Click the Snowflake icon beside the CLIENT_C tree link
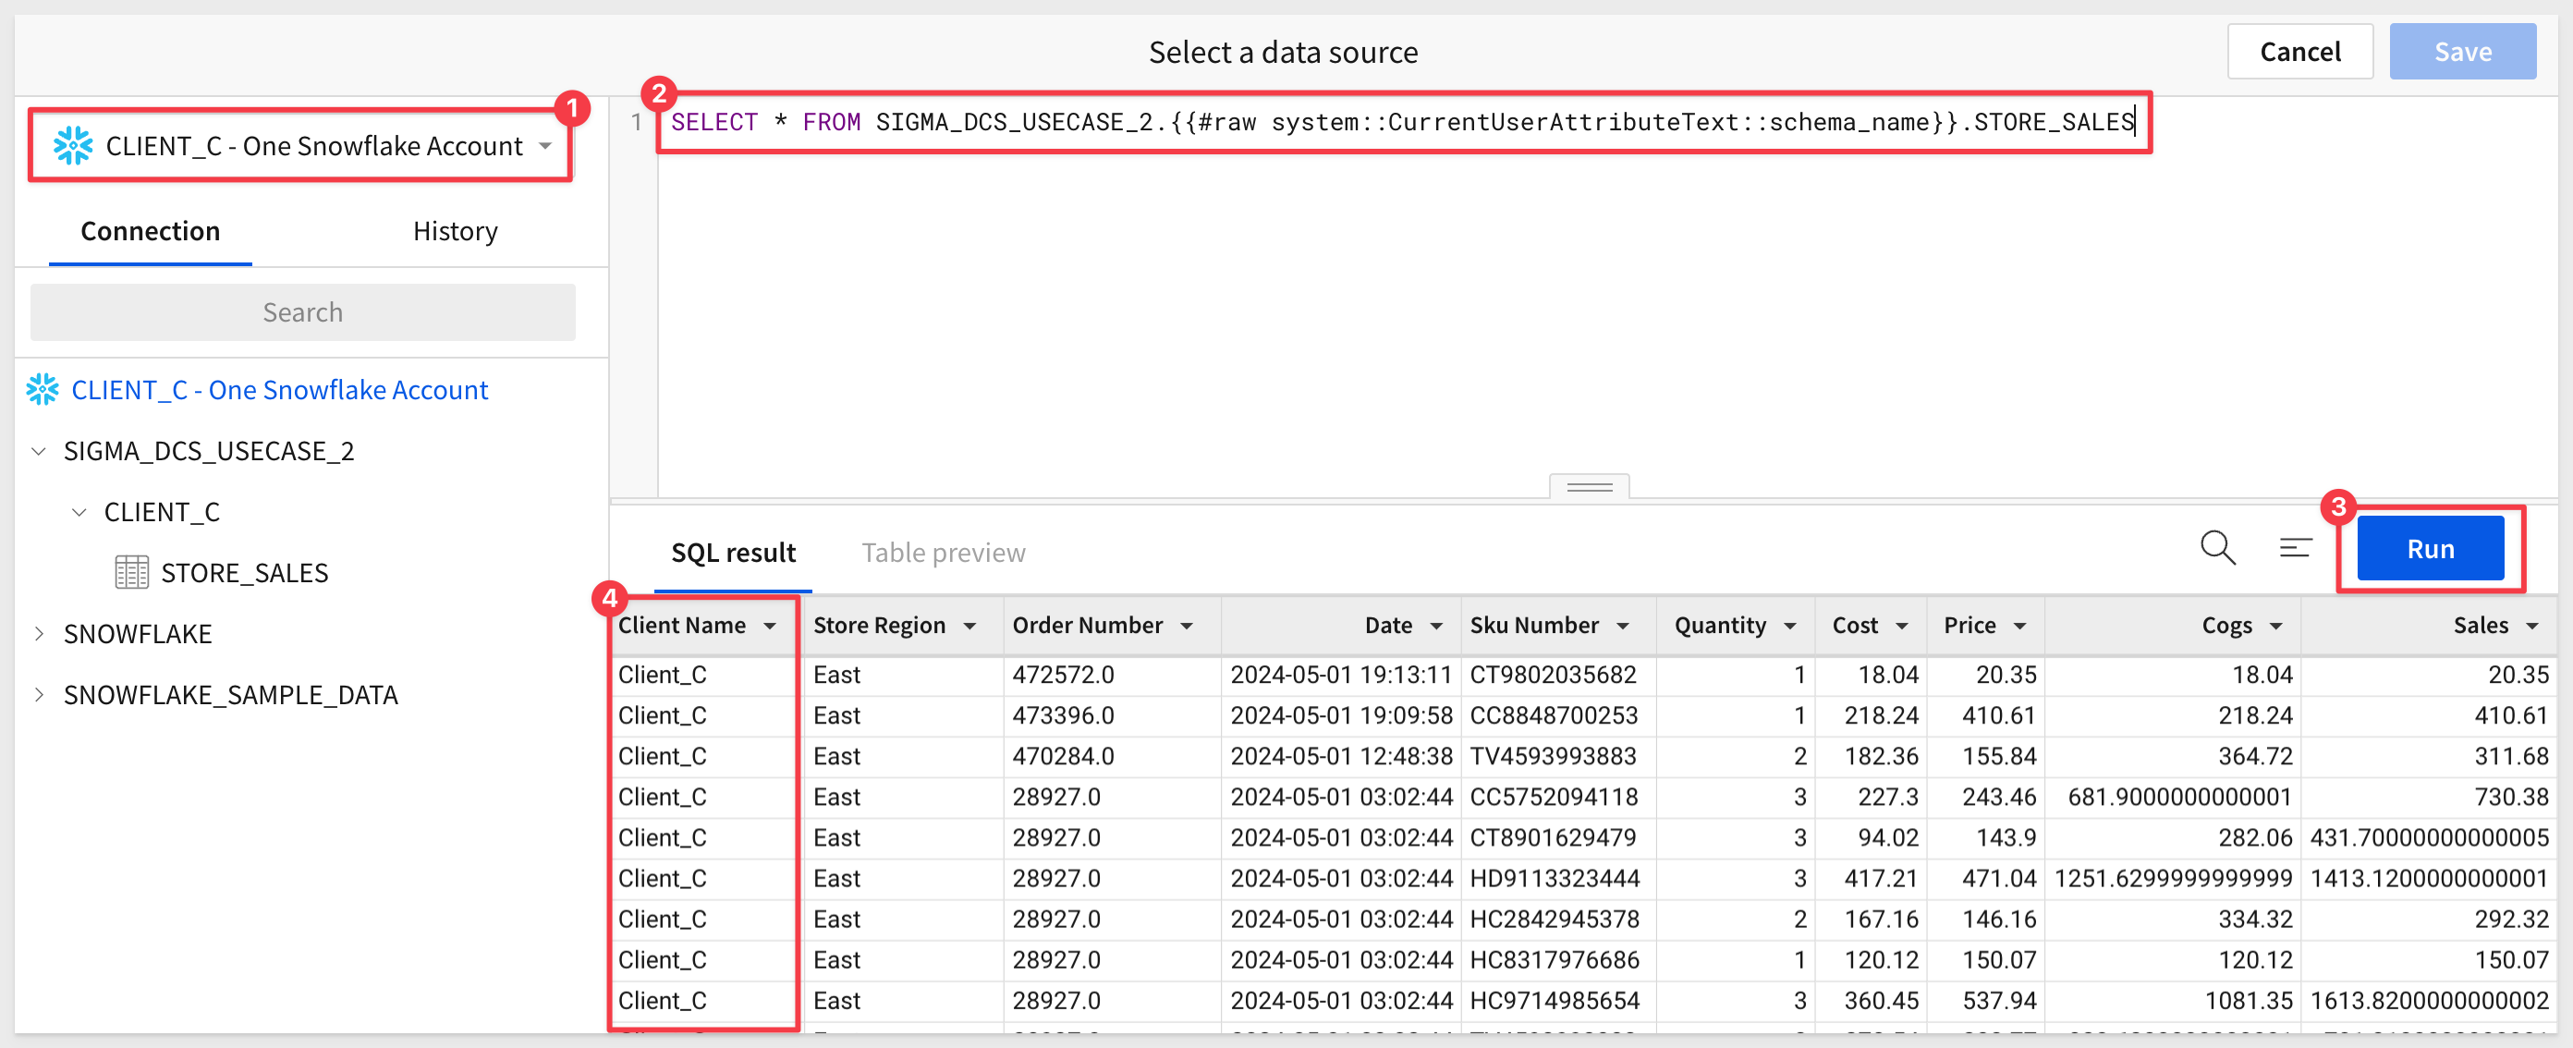2573x1048 pixels. 43,390
